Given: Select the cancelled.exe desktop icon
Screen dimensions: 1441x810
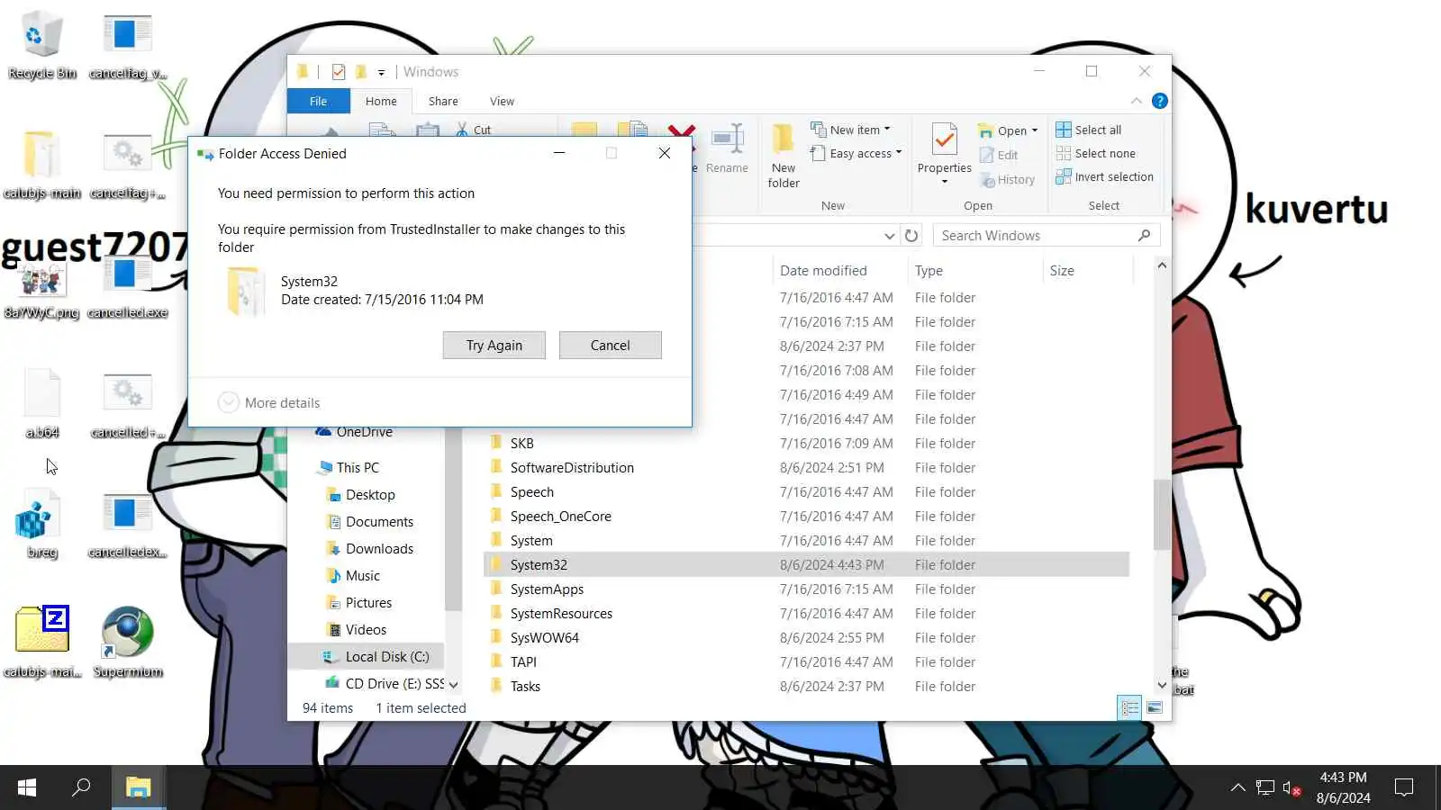Looking at the screenshot, I should pyautogui.click(x=128, y=286).
